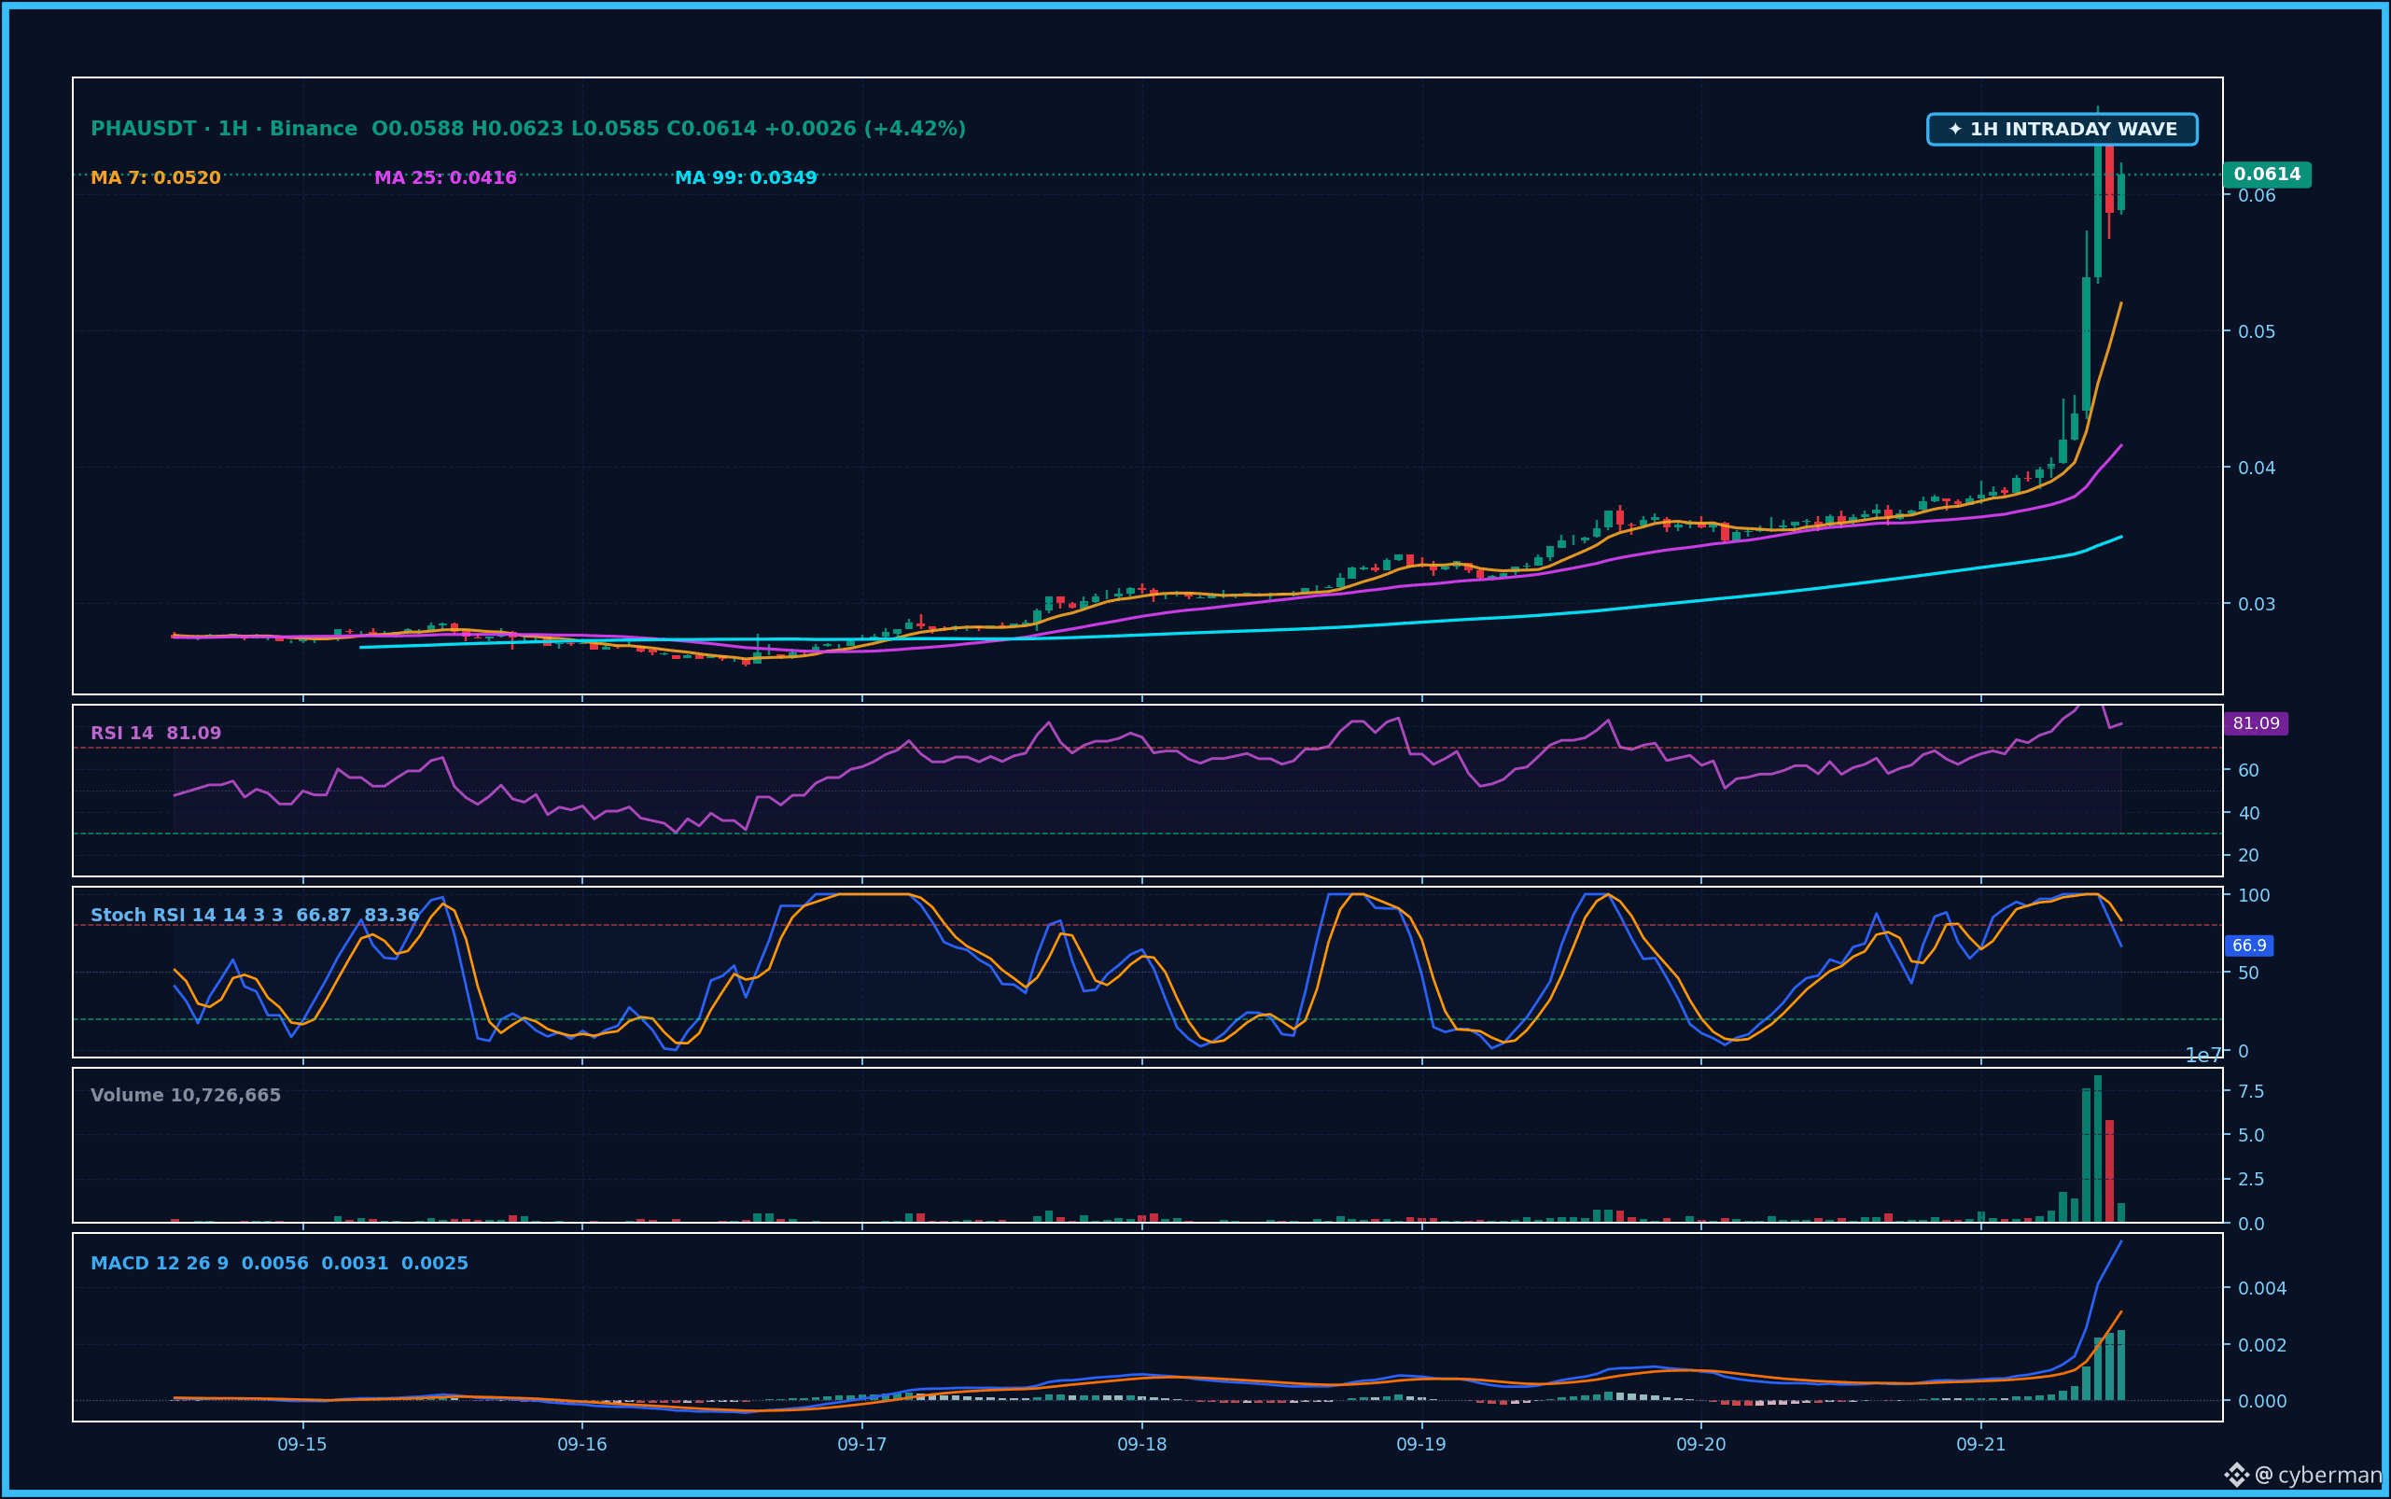Click the PHAUSDT 1H Binance title text

pyautogui.click(x=224, y=129)
